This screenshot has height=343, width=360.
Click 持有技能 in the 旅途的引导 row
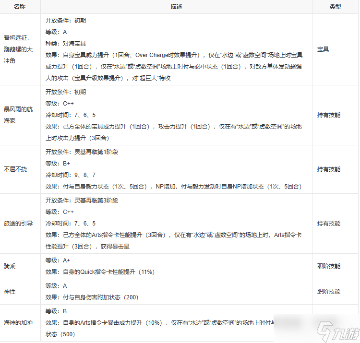328,224
